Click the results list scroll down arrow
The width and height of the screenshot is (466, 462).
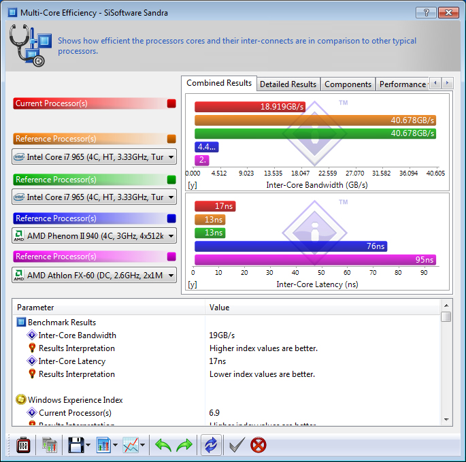tap(446, 420)
